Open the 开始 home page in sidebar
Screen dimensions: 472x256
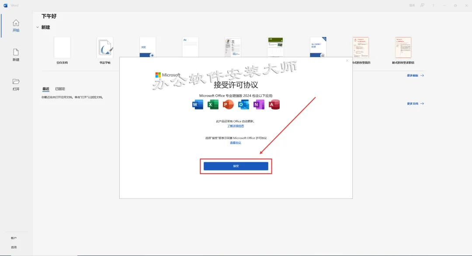point(16,26)
